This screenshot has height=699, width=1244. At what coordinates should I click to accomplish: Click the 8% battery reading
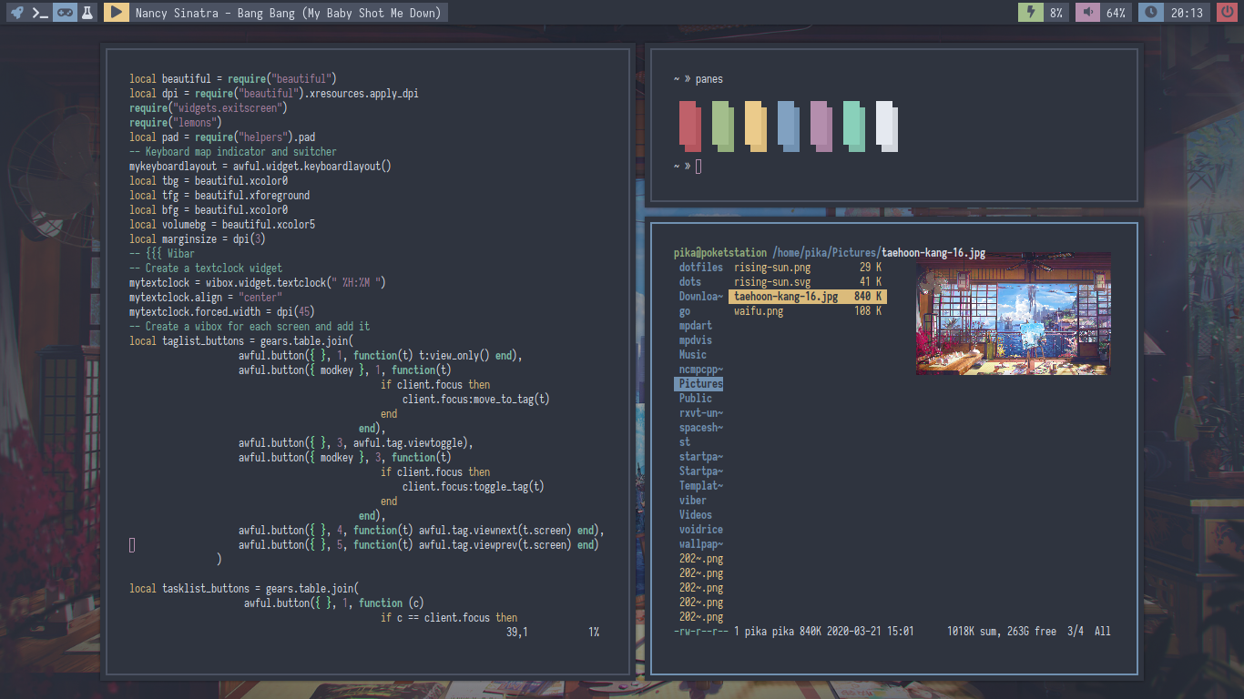coord(1056,13)
